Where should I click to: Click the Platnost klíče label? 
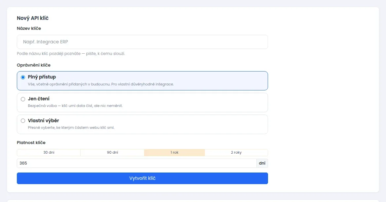click(x=31, y=143)
